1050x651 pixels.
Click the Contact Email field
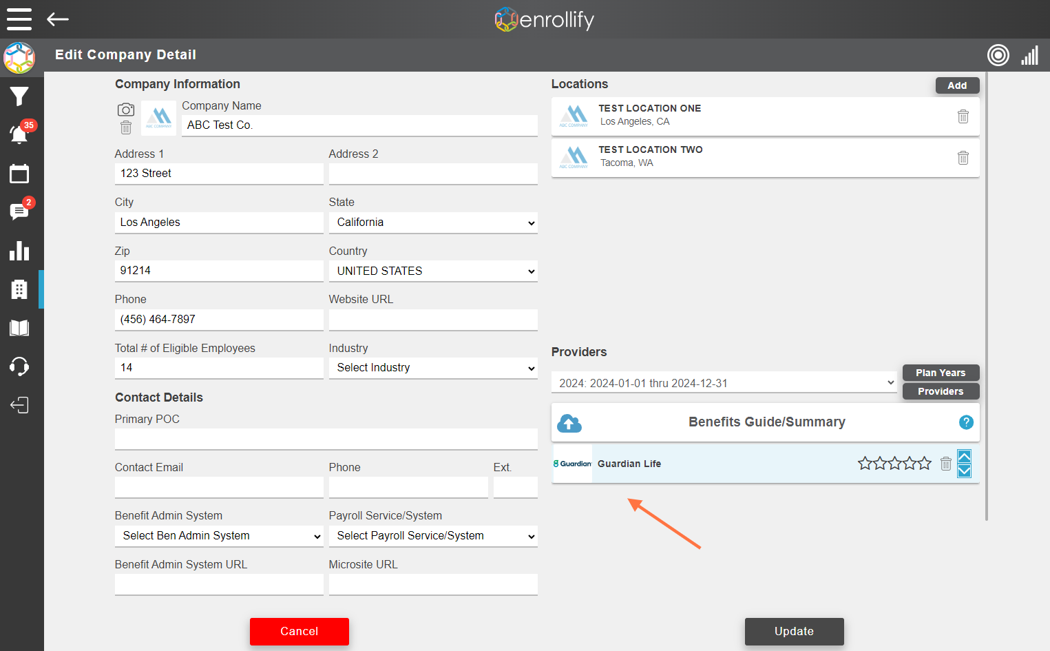pyautogui.click(x=219, y=487)
